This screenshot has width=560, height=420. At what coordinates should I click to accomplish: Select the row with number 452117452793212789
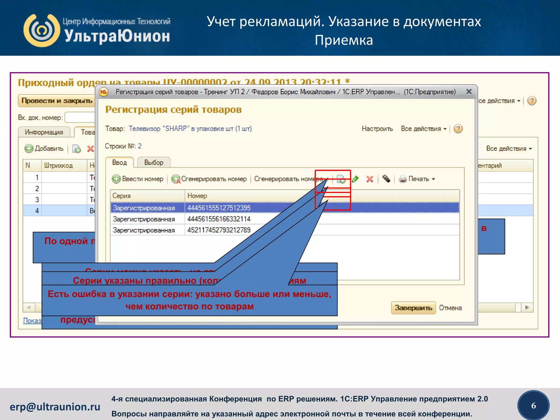point(285,230)
